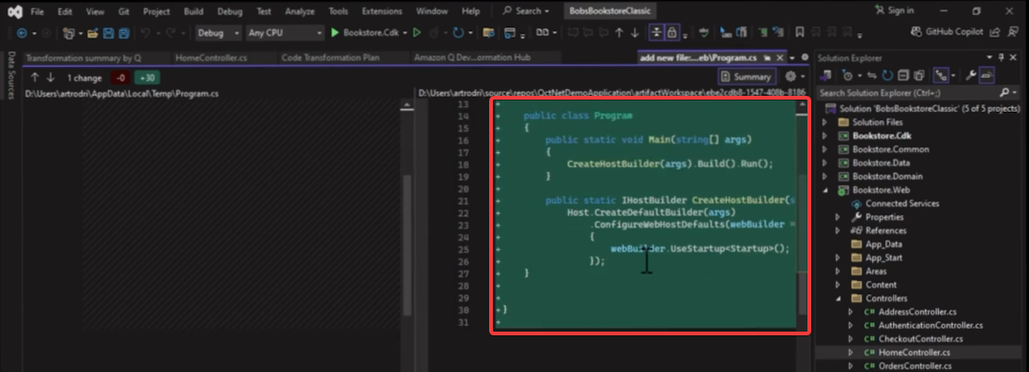Viewport: 1029px width, 372px height.
Task: Close the Program.cs diff tab
Action: tap(779, 57)
